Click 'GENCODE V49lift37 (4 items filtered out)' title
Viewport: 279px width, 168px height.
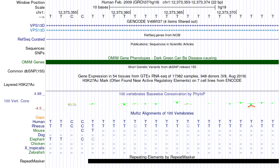pos(162,22)
